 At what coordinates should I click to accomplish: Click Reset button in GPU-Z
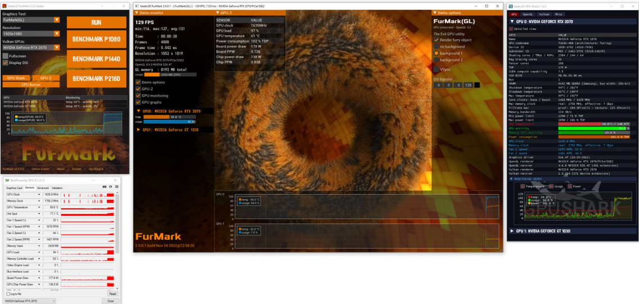pos(112,294)
